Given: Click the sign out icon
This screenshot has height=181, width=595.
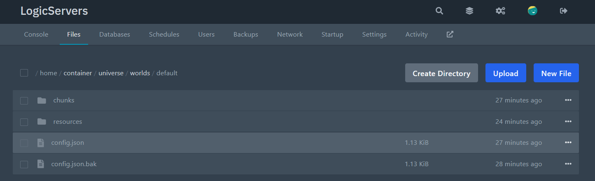Looking at the screenshot, I should point(564,11).
